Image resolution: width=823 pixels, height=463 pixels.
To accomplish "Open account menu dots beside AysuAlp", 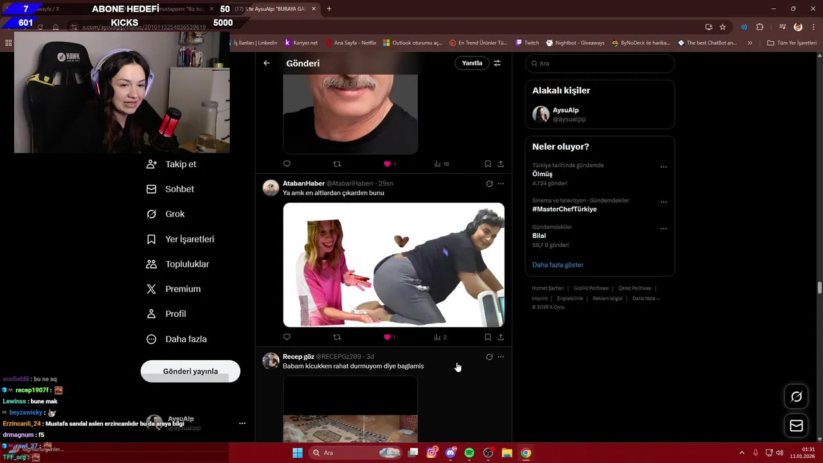I will pos(242,423).
